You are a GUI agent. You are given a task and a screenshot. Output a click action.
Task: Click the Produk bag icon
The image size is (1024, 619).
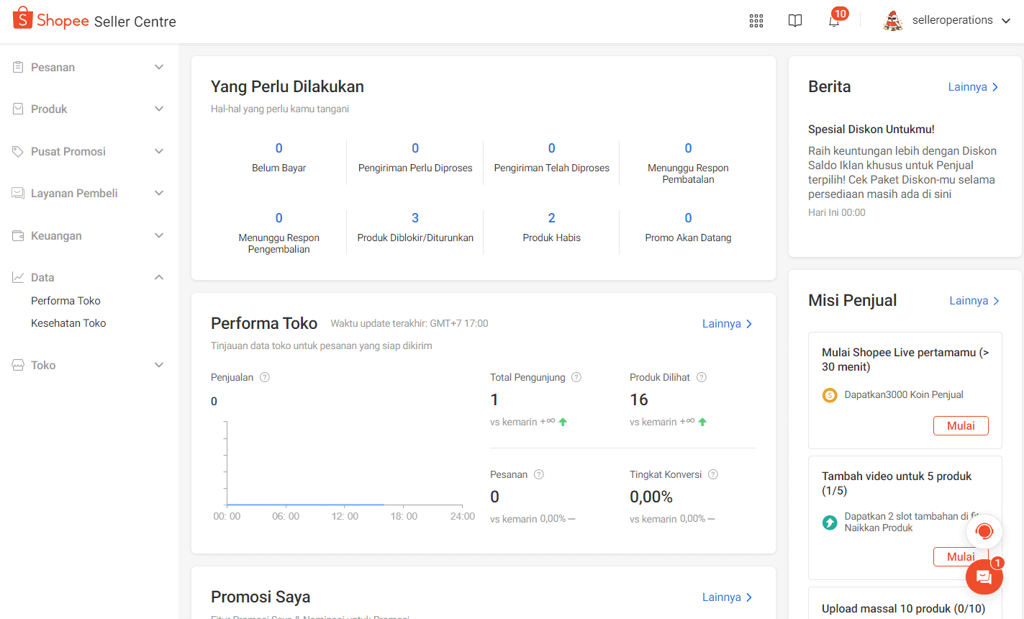click(18, 109)
